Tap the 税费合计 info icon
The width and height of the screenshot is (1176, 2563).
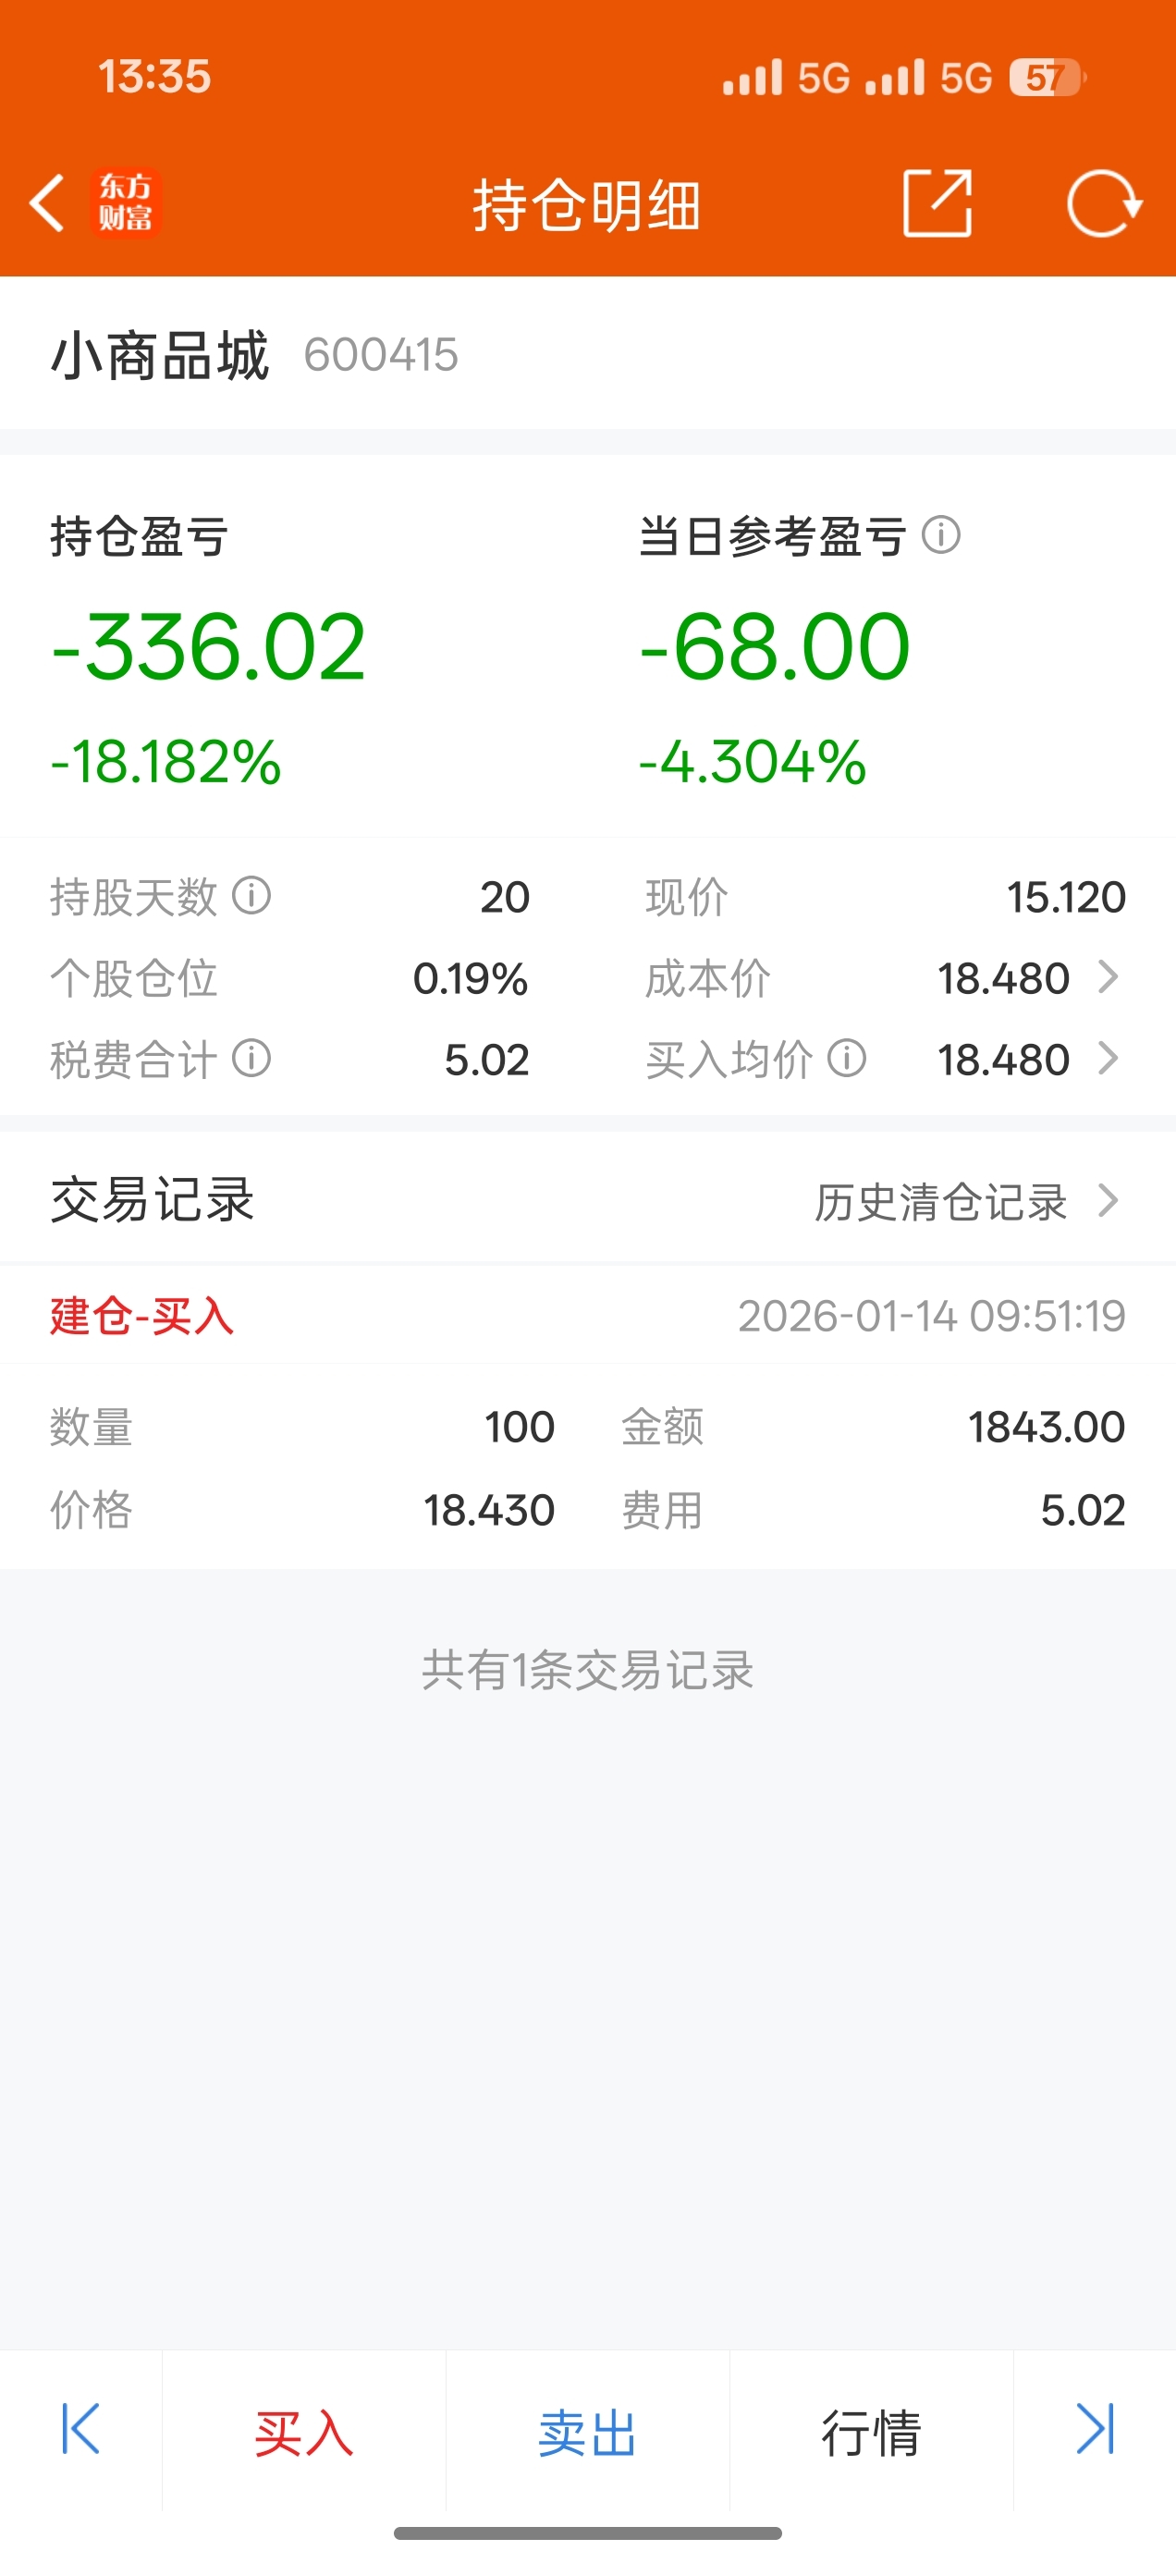[x=251, y=1059]
